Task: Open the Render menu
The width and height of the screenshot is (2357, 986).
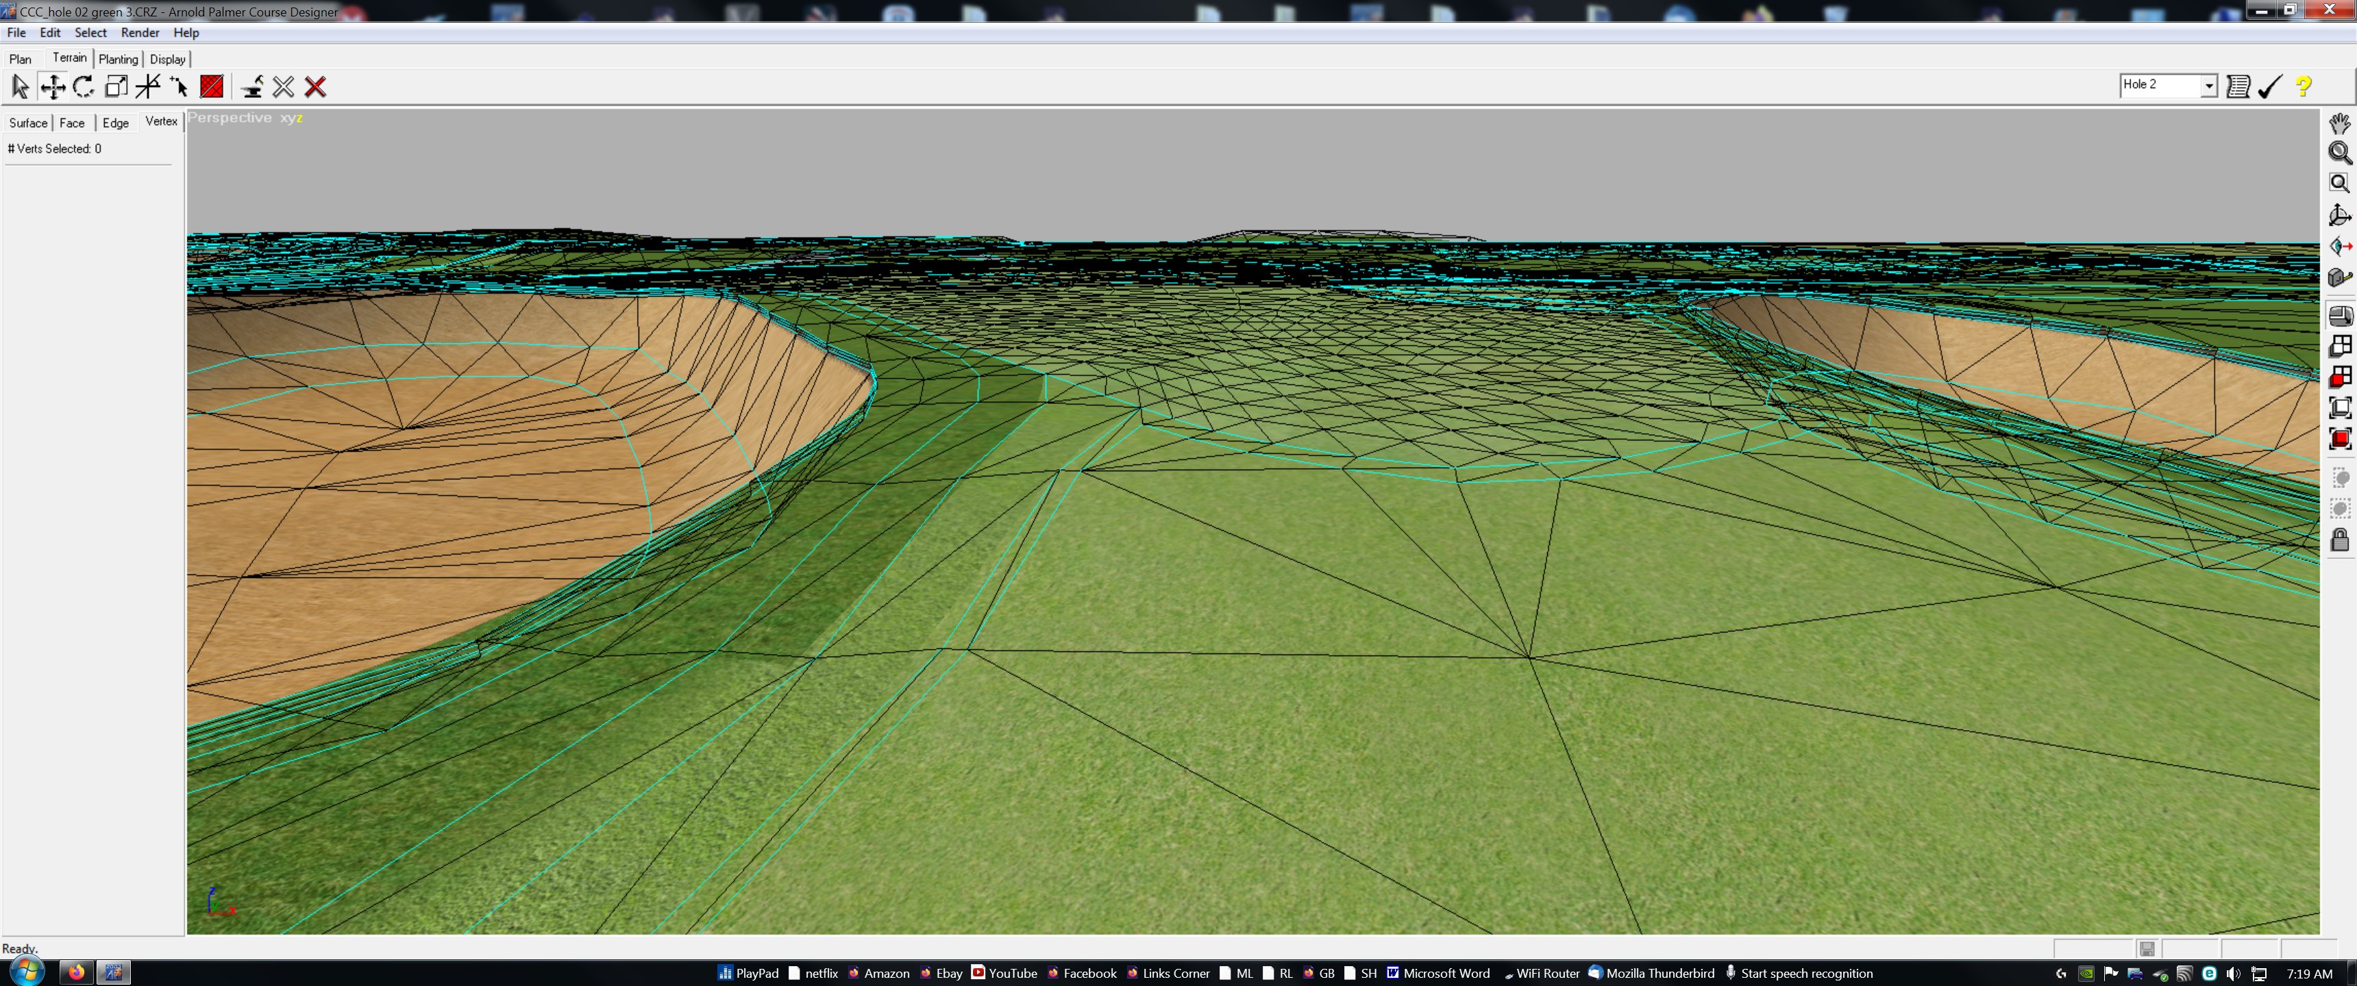Action: (x=140, y=33)
